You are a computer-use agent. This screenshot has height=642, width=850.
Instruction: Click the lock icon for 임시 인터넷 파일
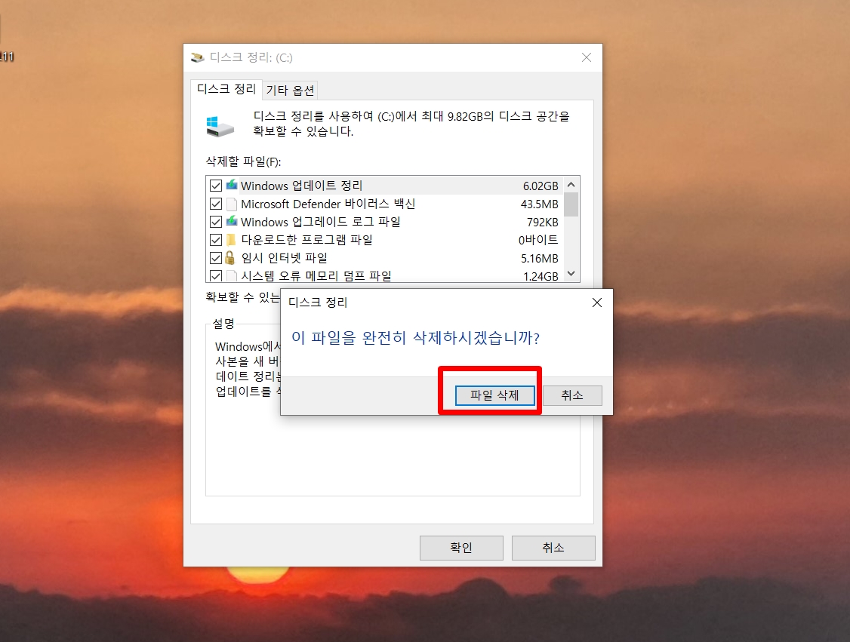pyautogui.click(x=229, y=257)
